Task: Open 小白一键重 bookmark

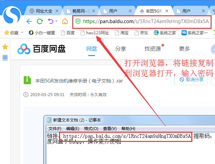Action: click(x=42, y=33)
